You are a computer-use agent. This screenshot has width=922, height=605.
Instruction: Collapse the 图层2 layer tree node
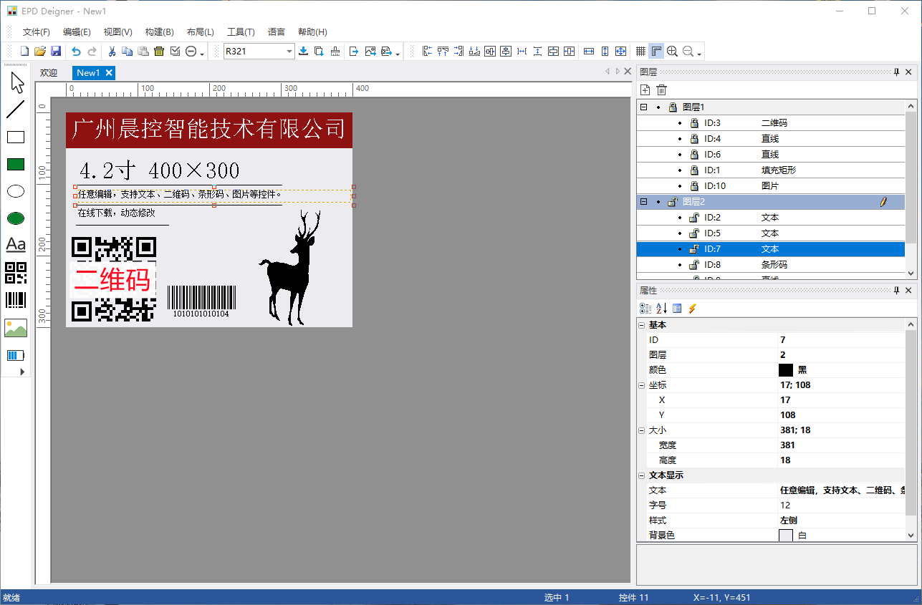click(x=643, y=202)
